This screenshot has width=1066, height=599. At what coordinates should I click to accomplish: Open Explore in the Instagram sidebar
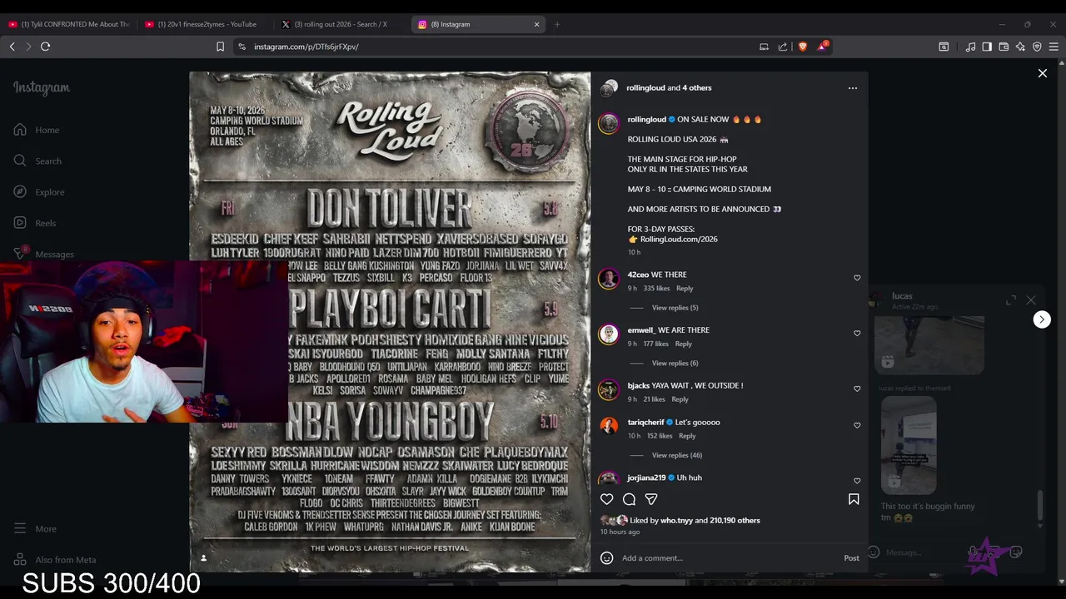click(x=38, y=192)
